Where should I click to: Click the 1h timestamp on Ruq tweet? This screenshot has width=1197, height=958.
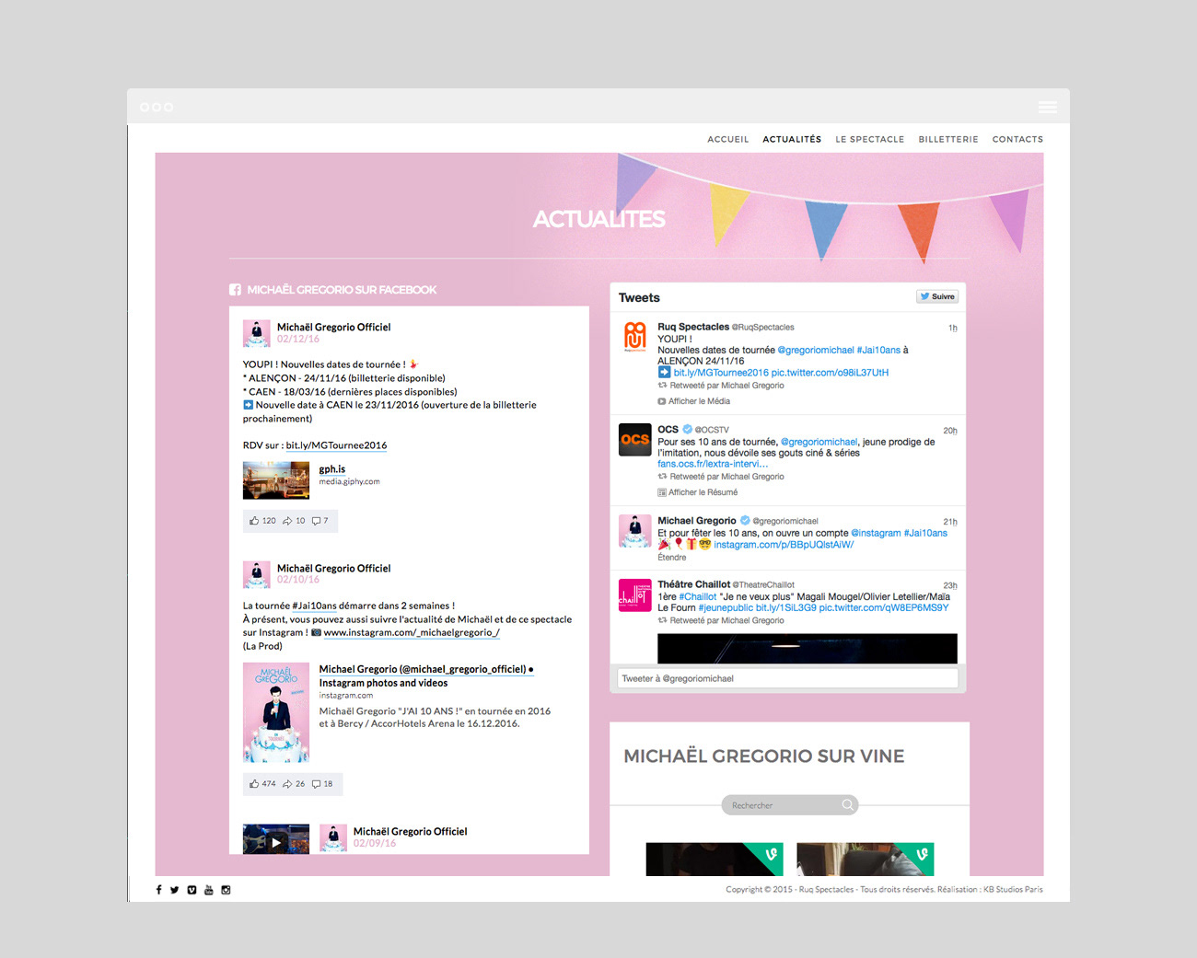click(x=953, y=328)
